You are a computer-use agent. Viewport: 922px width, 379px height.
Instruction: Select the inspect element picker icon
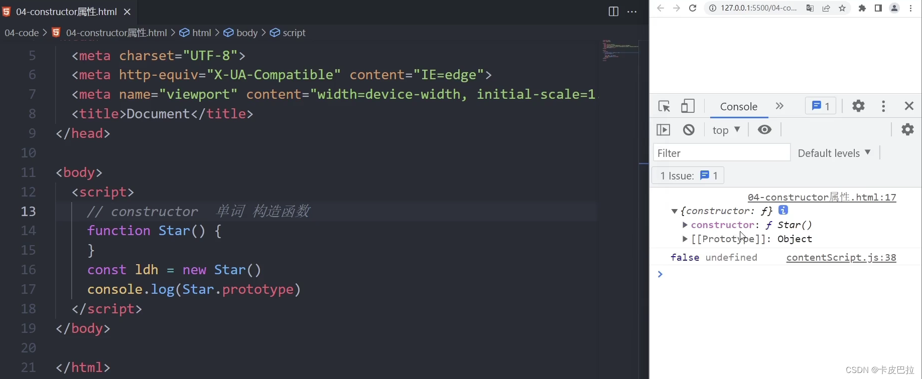(x=664, y=106)
